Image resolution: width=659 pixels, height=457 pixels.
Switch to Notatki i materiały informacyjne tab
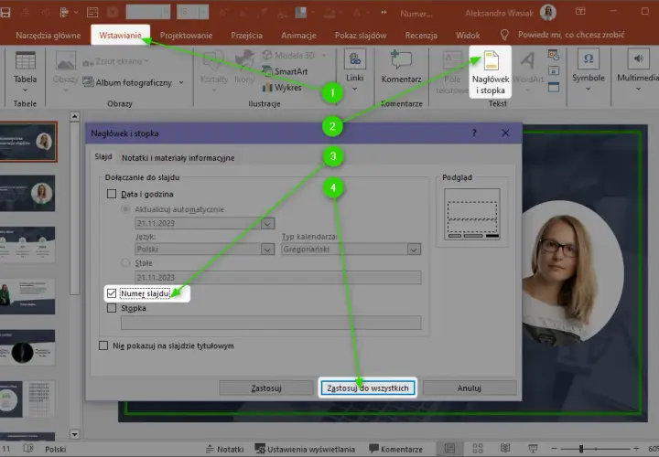click(178, 158)
